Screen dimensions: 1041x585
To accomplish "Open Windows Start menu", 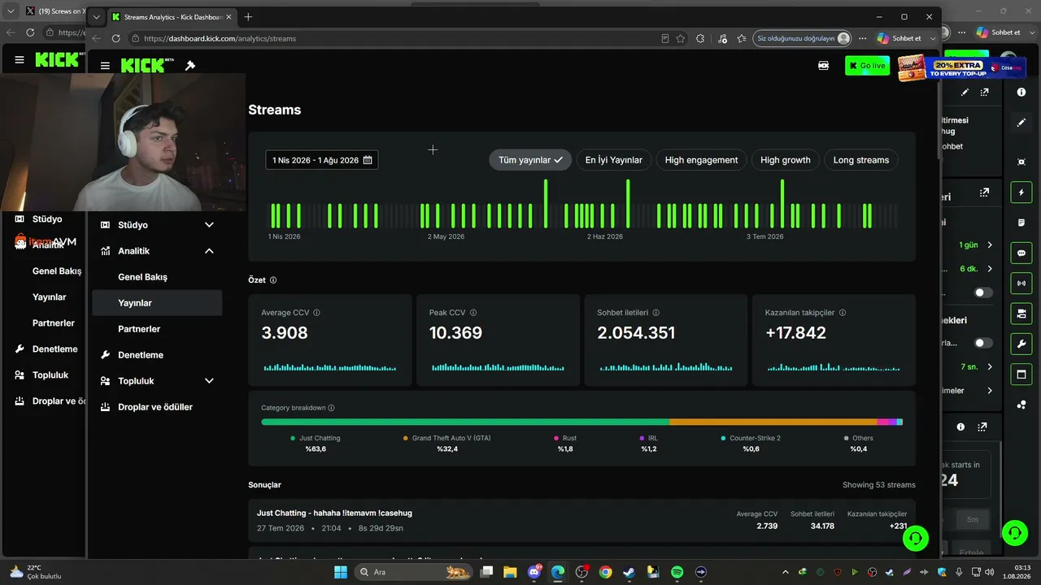I will point(340,572).
